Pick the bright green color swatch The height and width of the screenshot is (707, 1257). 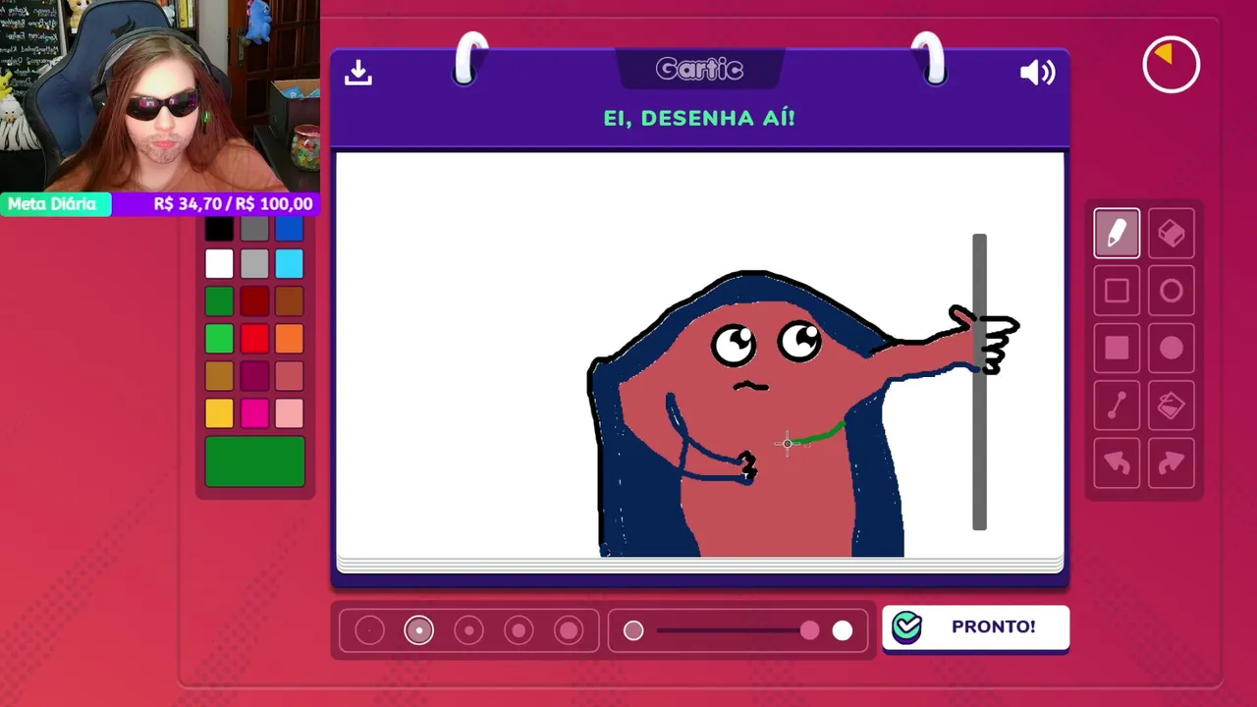pyautogui.click(x=219, y=339)
